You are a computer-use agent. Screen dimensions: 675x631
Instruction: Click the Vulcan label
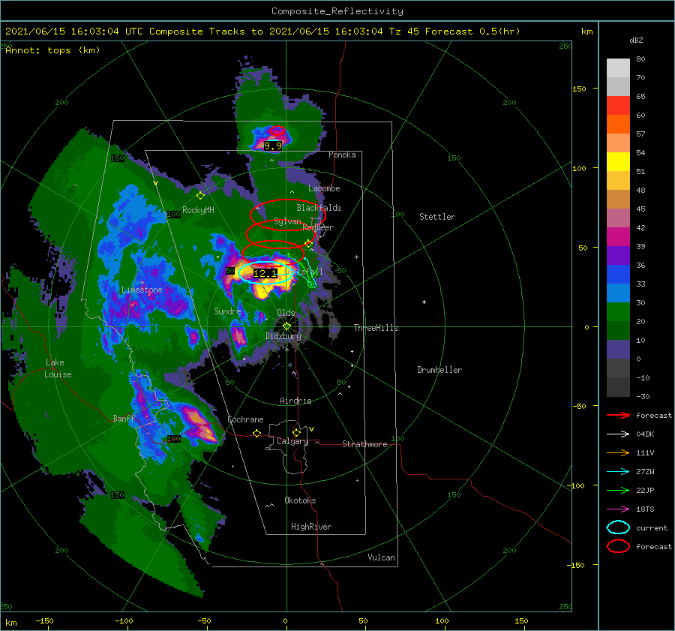[x=381, y=557]
